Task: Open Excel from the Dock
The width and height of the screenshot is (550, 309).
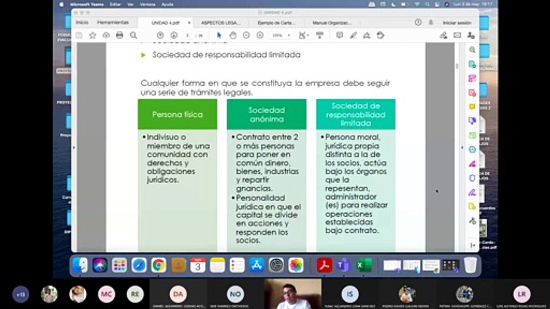Action: [364, 265]
